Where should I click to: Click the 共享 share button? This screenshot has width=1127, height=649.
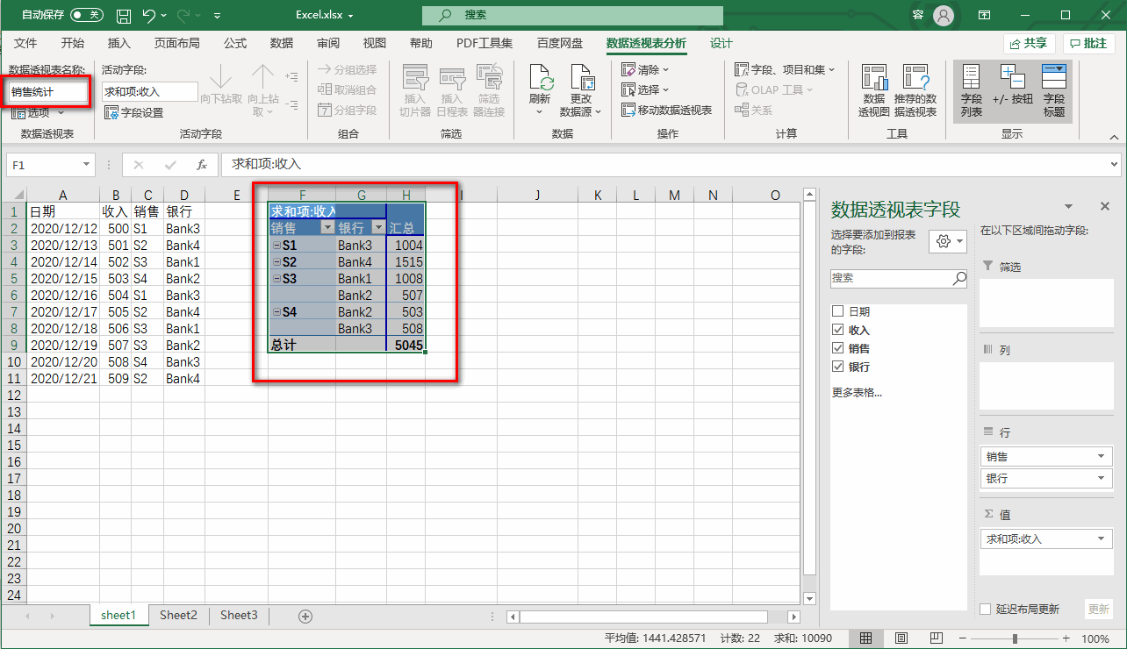(x=1029, y=44)
